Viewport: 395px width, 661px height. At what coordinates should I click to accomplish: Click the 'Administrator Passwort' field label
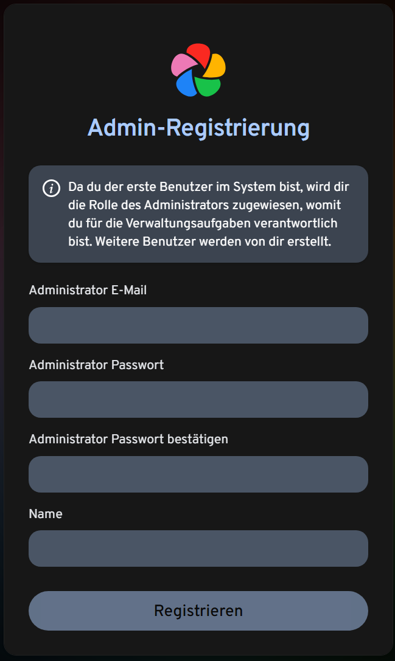(96, 365)
